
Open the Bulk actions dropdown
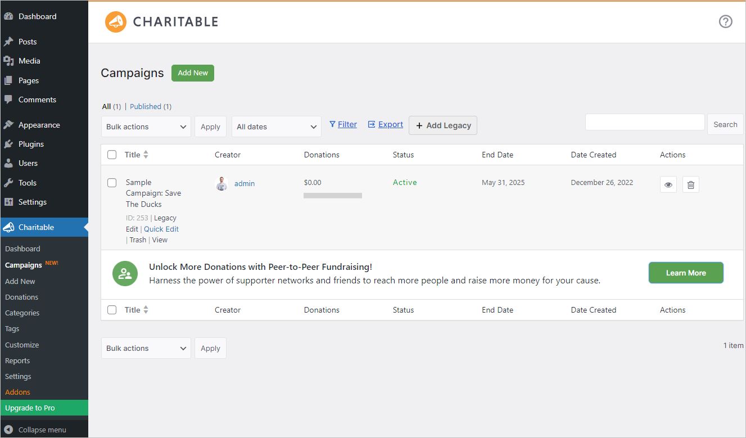point(146,127)
